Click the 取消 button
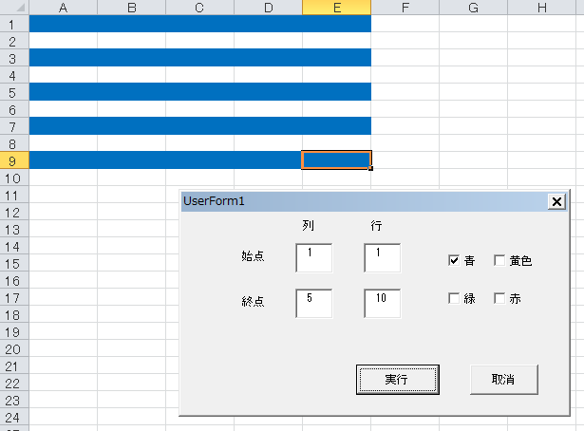 pos(503,379)
